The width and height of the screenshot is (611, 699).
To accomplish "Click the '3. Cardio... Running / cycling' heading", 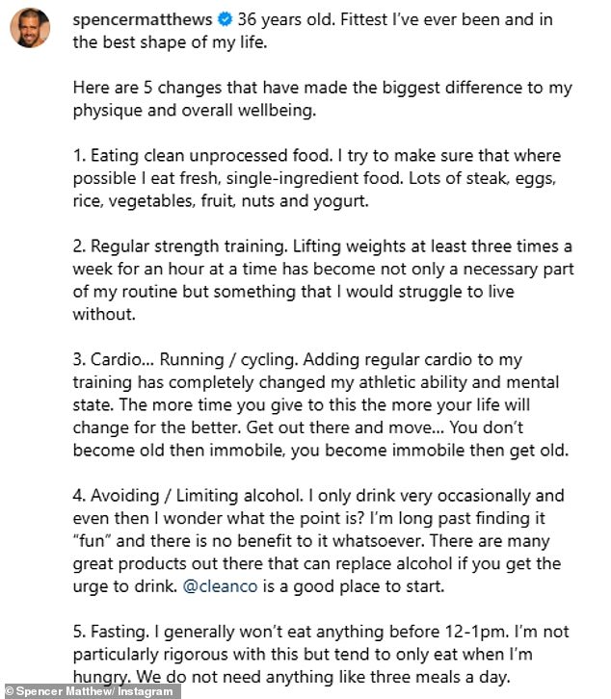I will click(x=186, y=359).
